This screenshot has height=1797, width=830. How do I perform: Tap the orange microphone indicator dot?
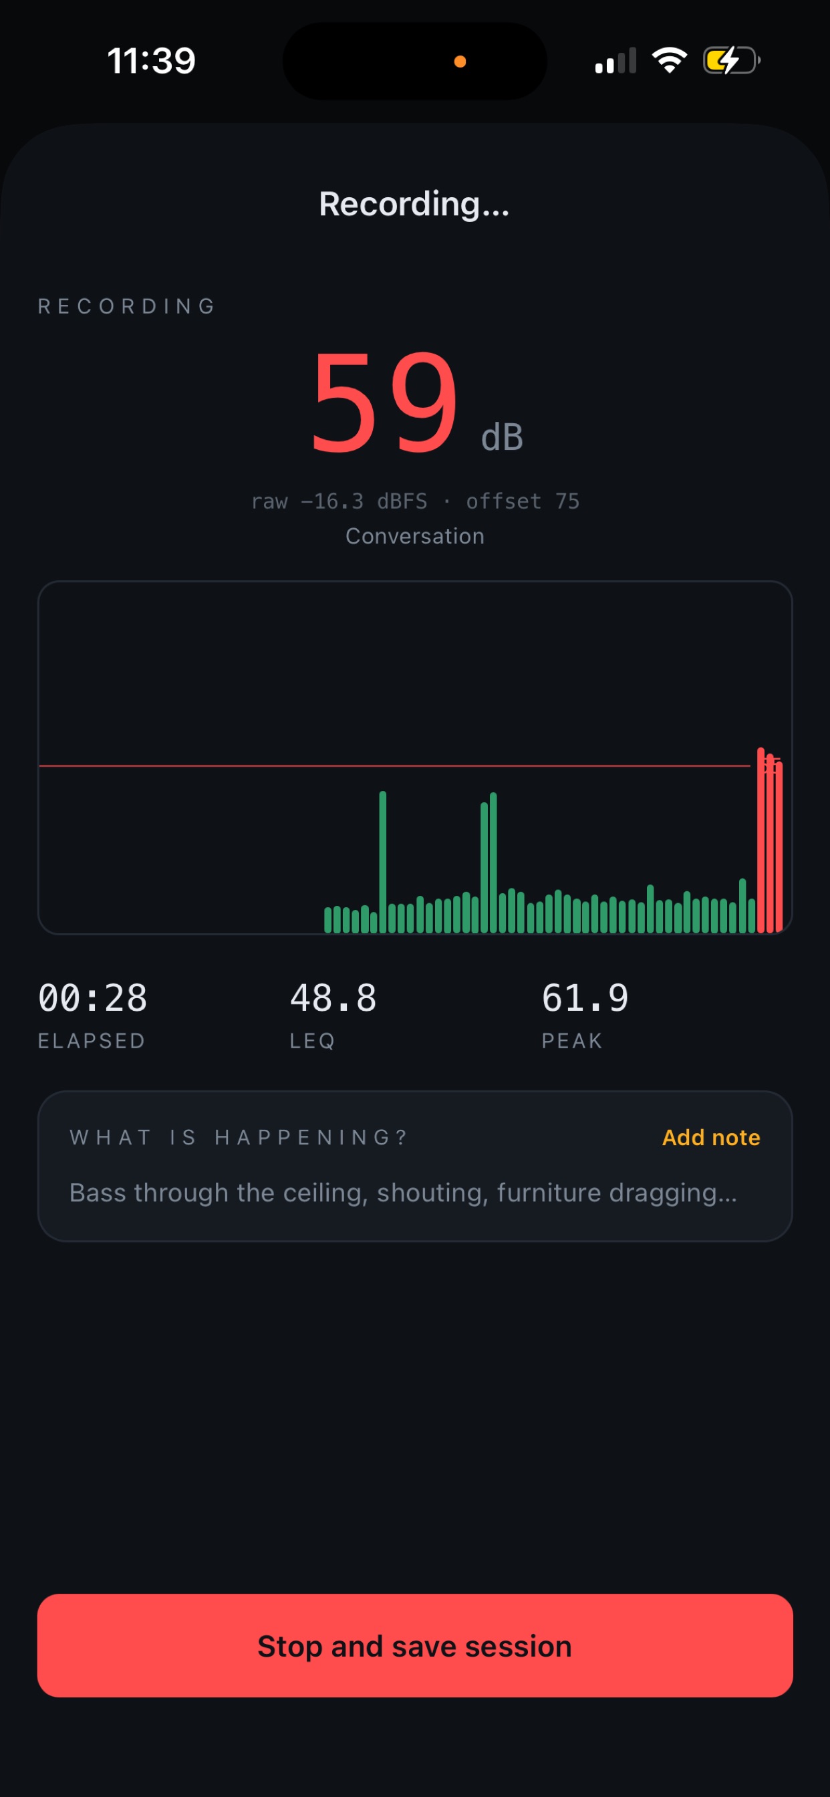pos(460,62)
